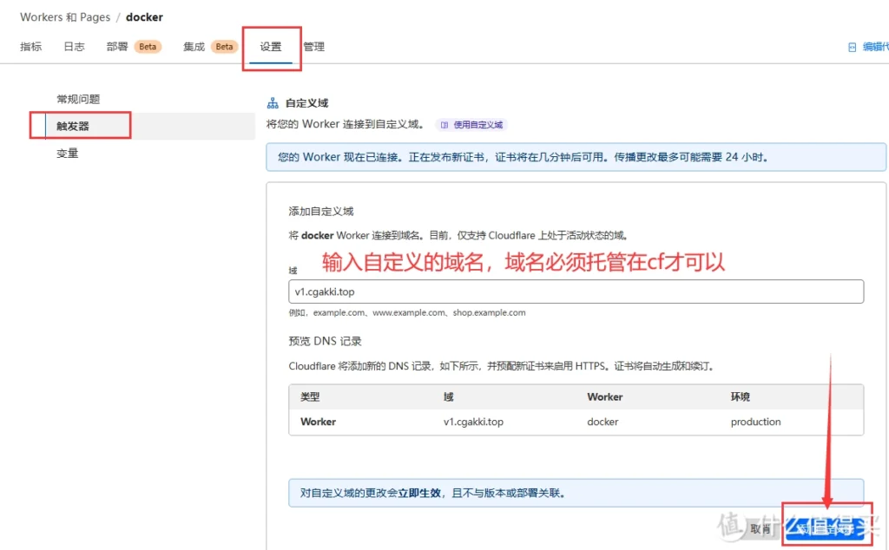The image size is (889, 550).
Task: Open 变量 in the settings sidebar
Action: [x=68, y=154]
